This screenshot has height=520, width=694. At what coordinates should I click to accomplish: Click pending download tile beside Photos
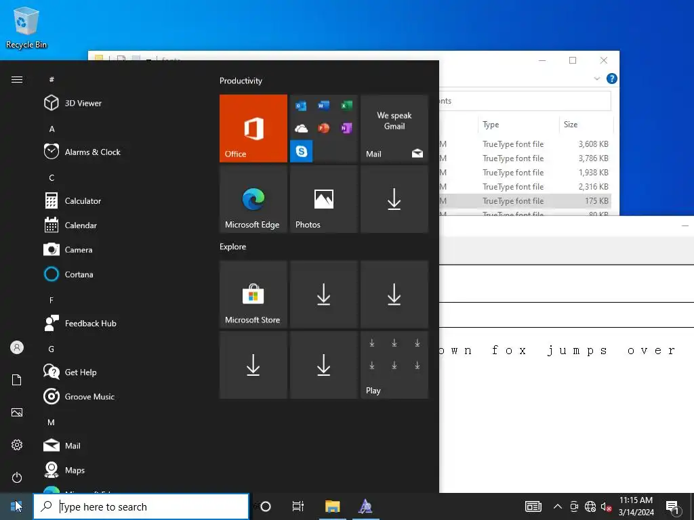tap(394, 199)
